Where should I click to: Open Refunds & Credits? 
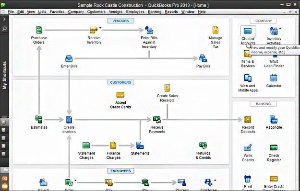203,146
